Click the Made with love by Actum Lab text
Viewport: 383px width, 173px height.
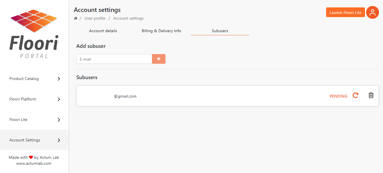34,157
